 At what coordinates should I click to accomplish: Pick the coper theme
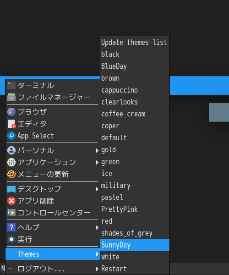135,126
